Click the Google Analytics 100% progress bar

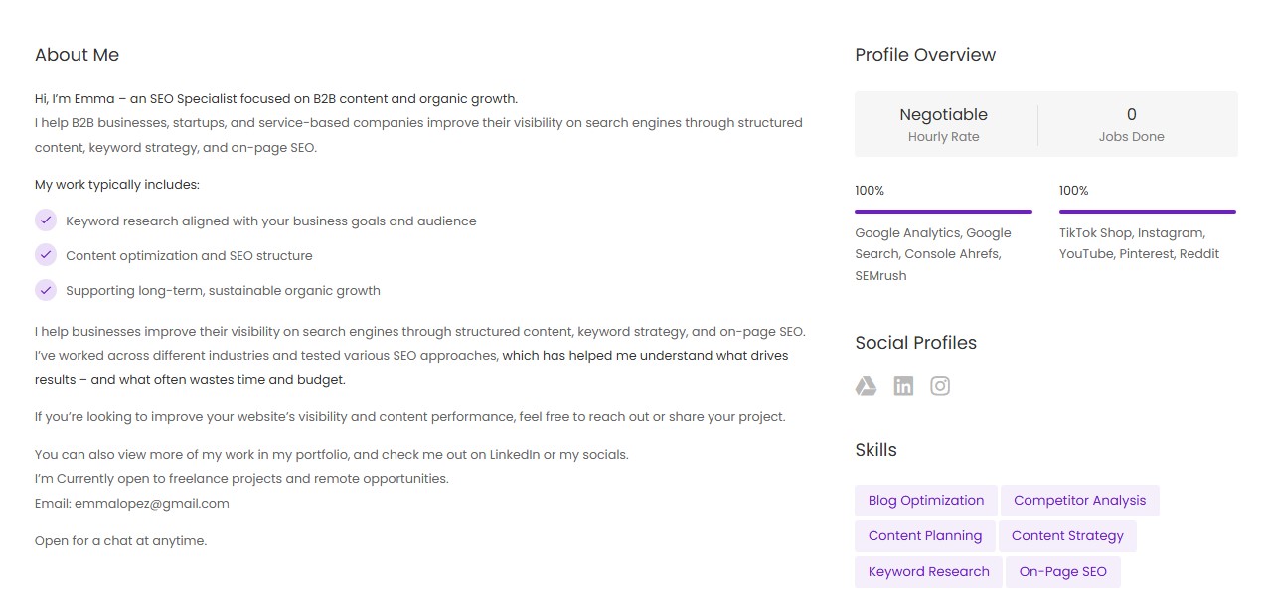coord(943,212)
